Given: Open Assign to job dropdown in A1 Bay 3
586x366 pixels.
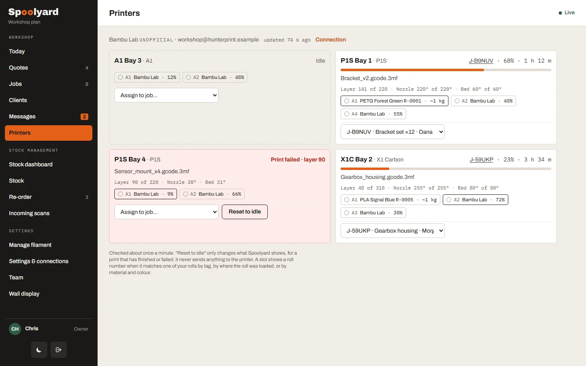Looking at the screenshot, I should [x=166, y=95].
